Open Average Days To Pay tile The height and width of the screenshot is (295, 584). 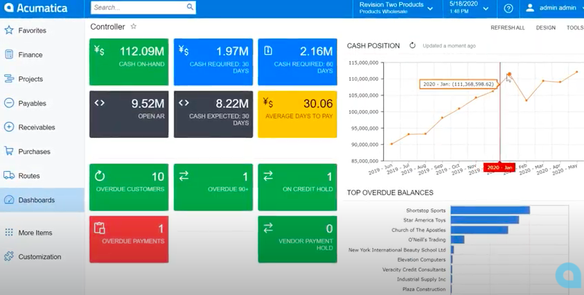coord(298,114)
